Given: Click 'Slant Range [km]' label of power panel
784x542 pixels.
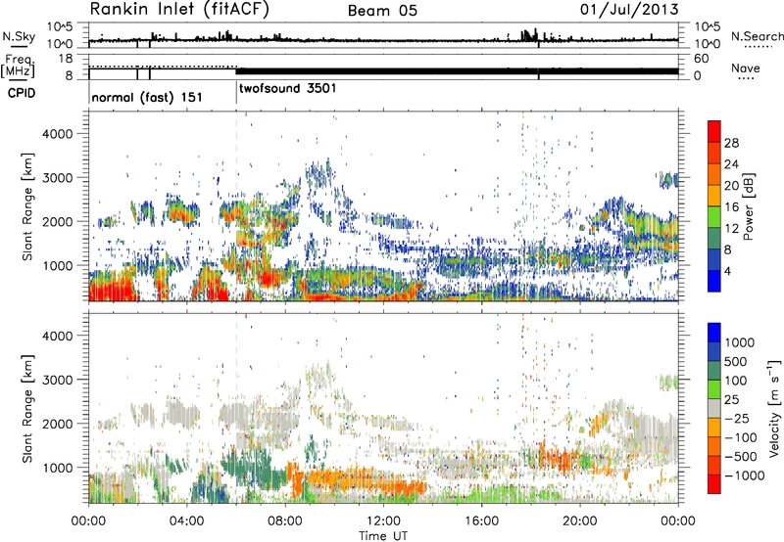Looking at the screenshot, I should pos(27,206).
